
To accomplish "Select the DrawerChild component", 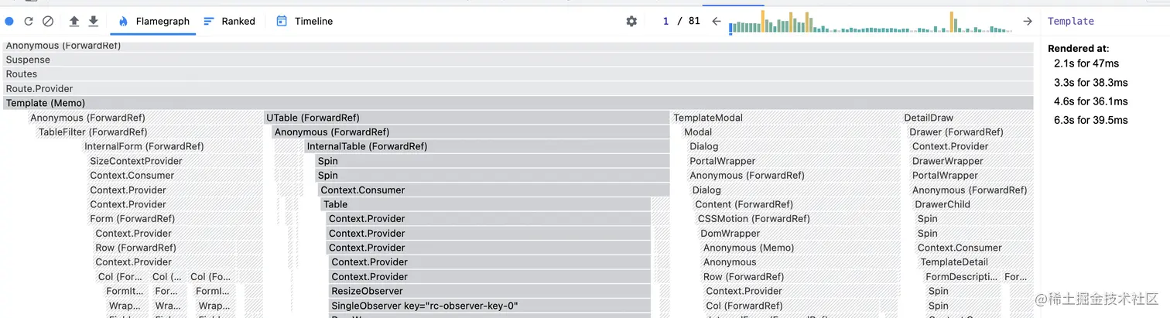I will point(973,204).
